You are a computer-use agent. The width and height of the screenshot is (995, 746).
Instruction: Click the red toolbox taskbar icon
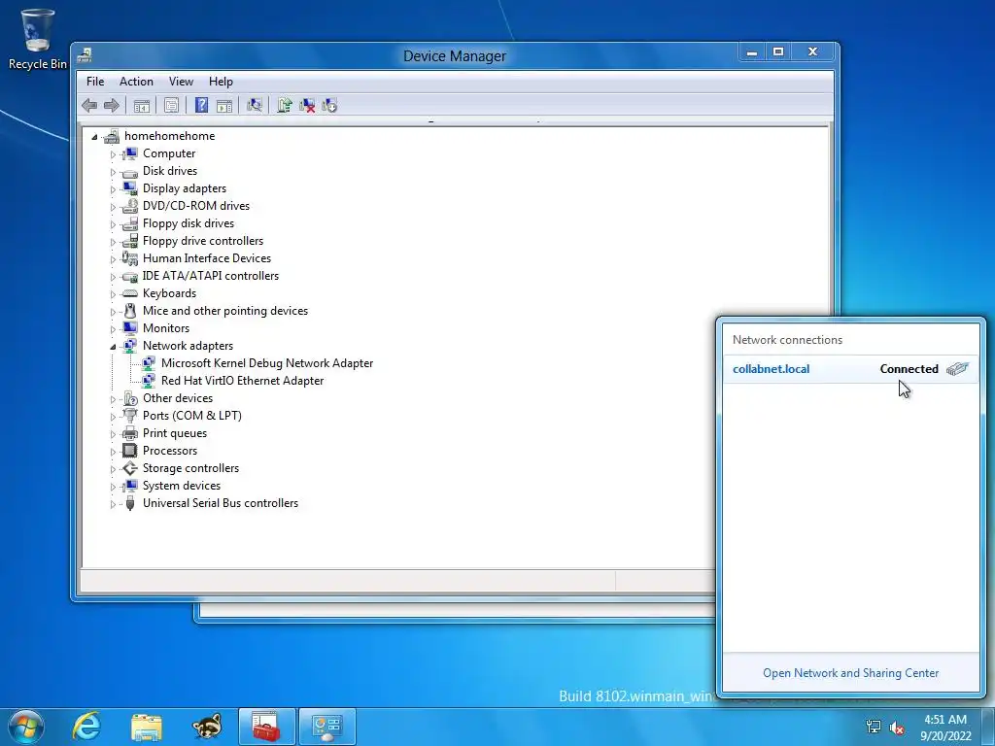266,727
